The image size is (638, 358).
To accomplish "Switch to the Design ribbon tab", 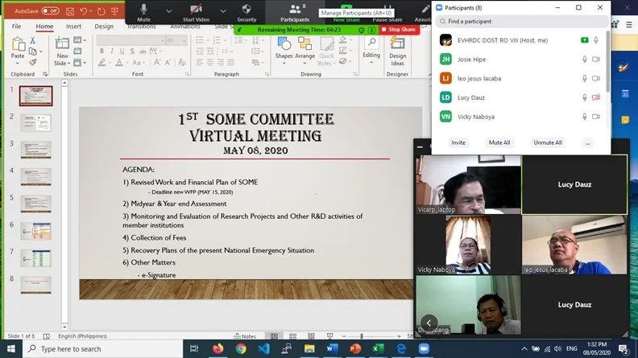I will coord(104,27).
